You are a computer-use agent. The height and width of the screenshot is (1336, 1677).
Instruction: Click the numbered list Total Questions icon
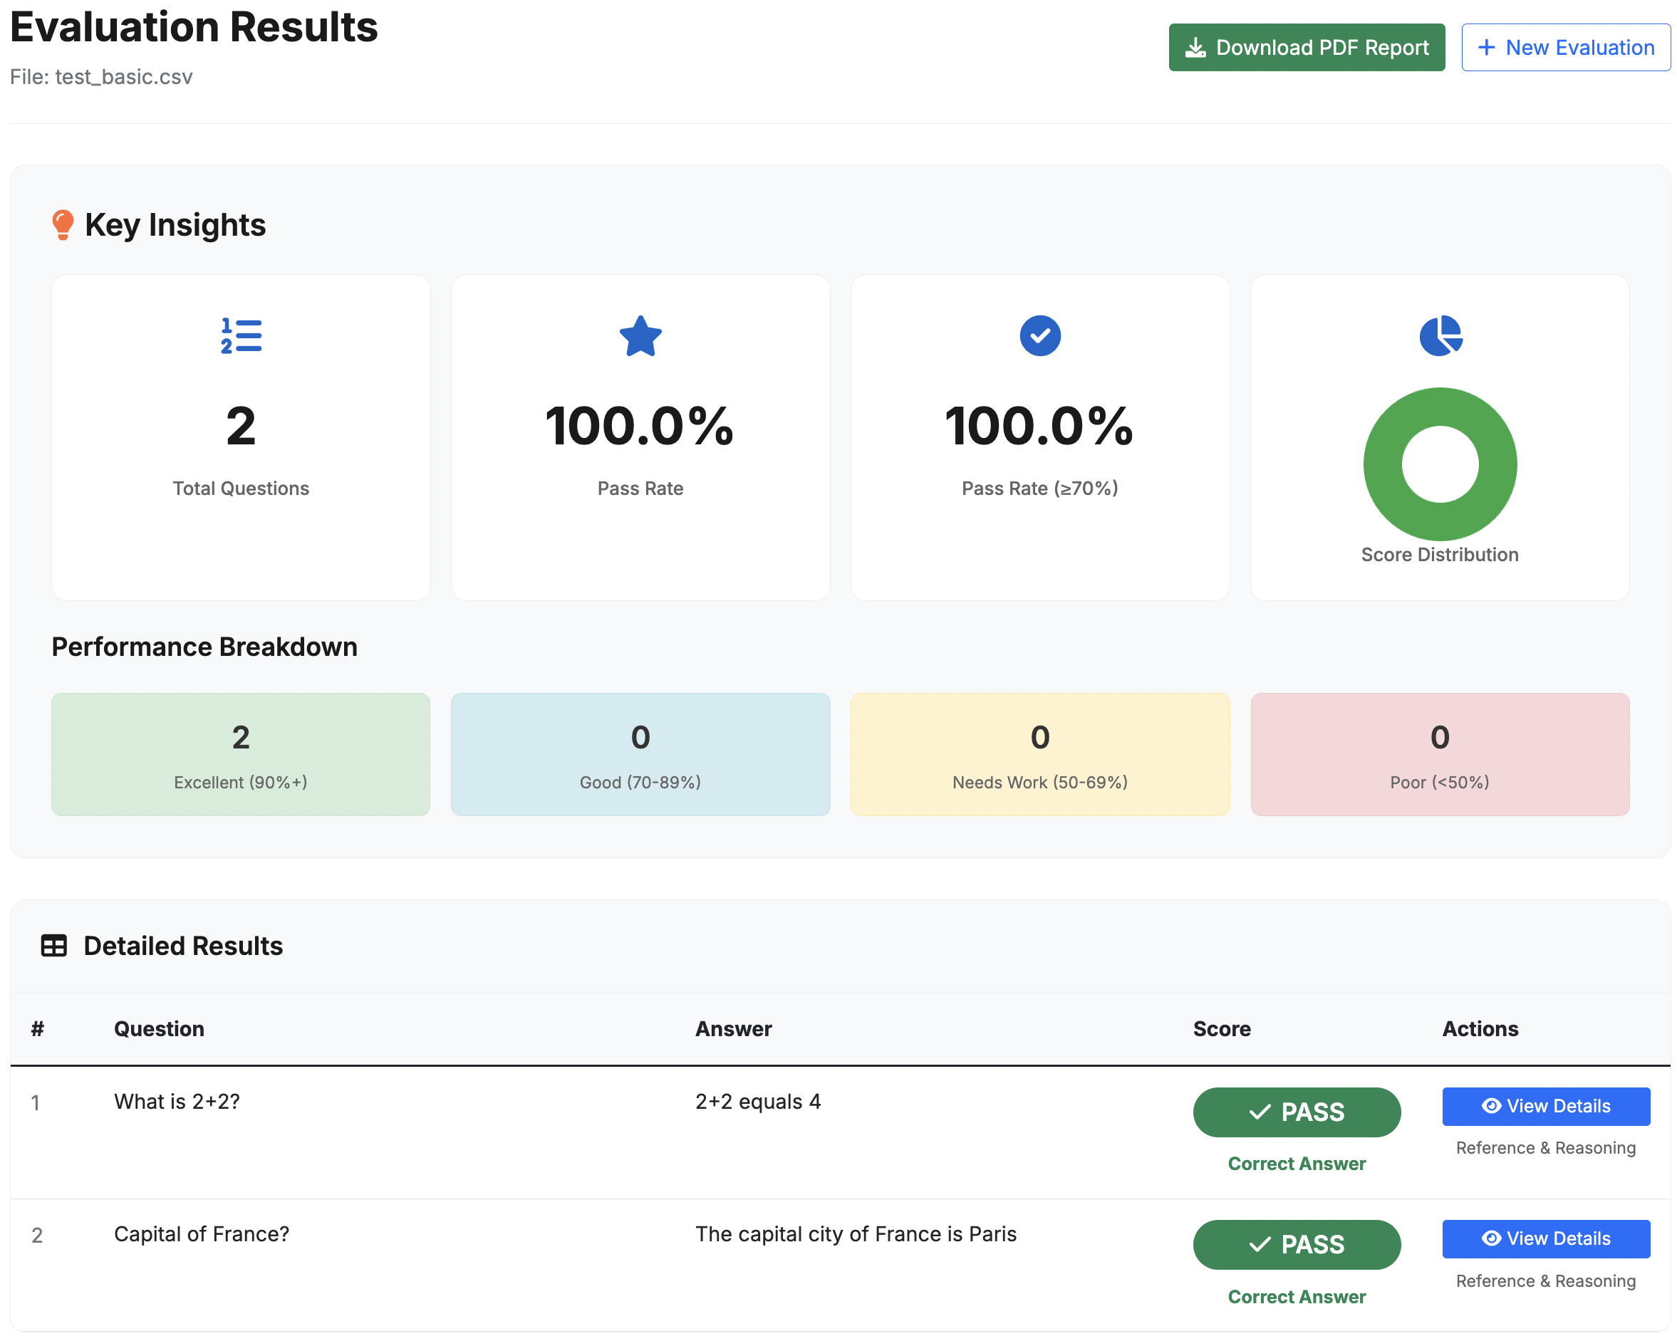241,336
